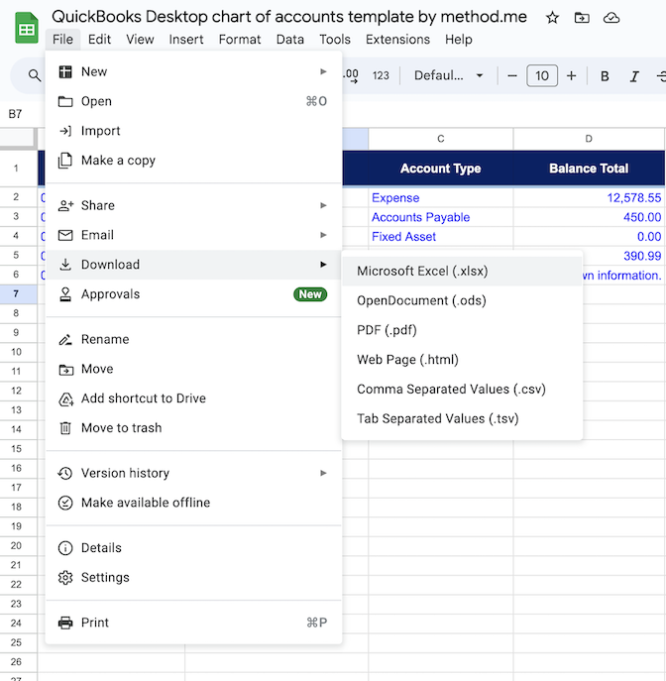Screen dimensions: 666x681
Task: Choose Rename in File menu
Action: (193, 339)
